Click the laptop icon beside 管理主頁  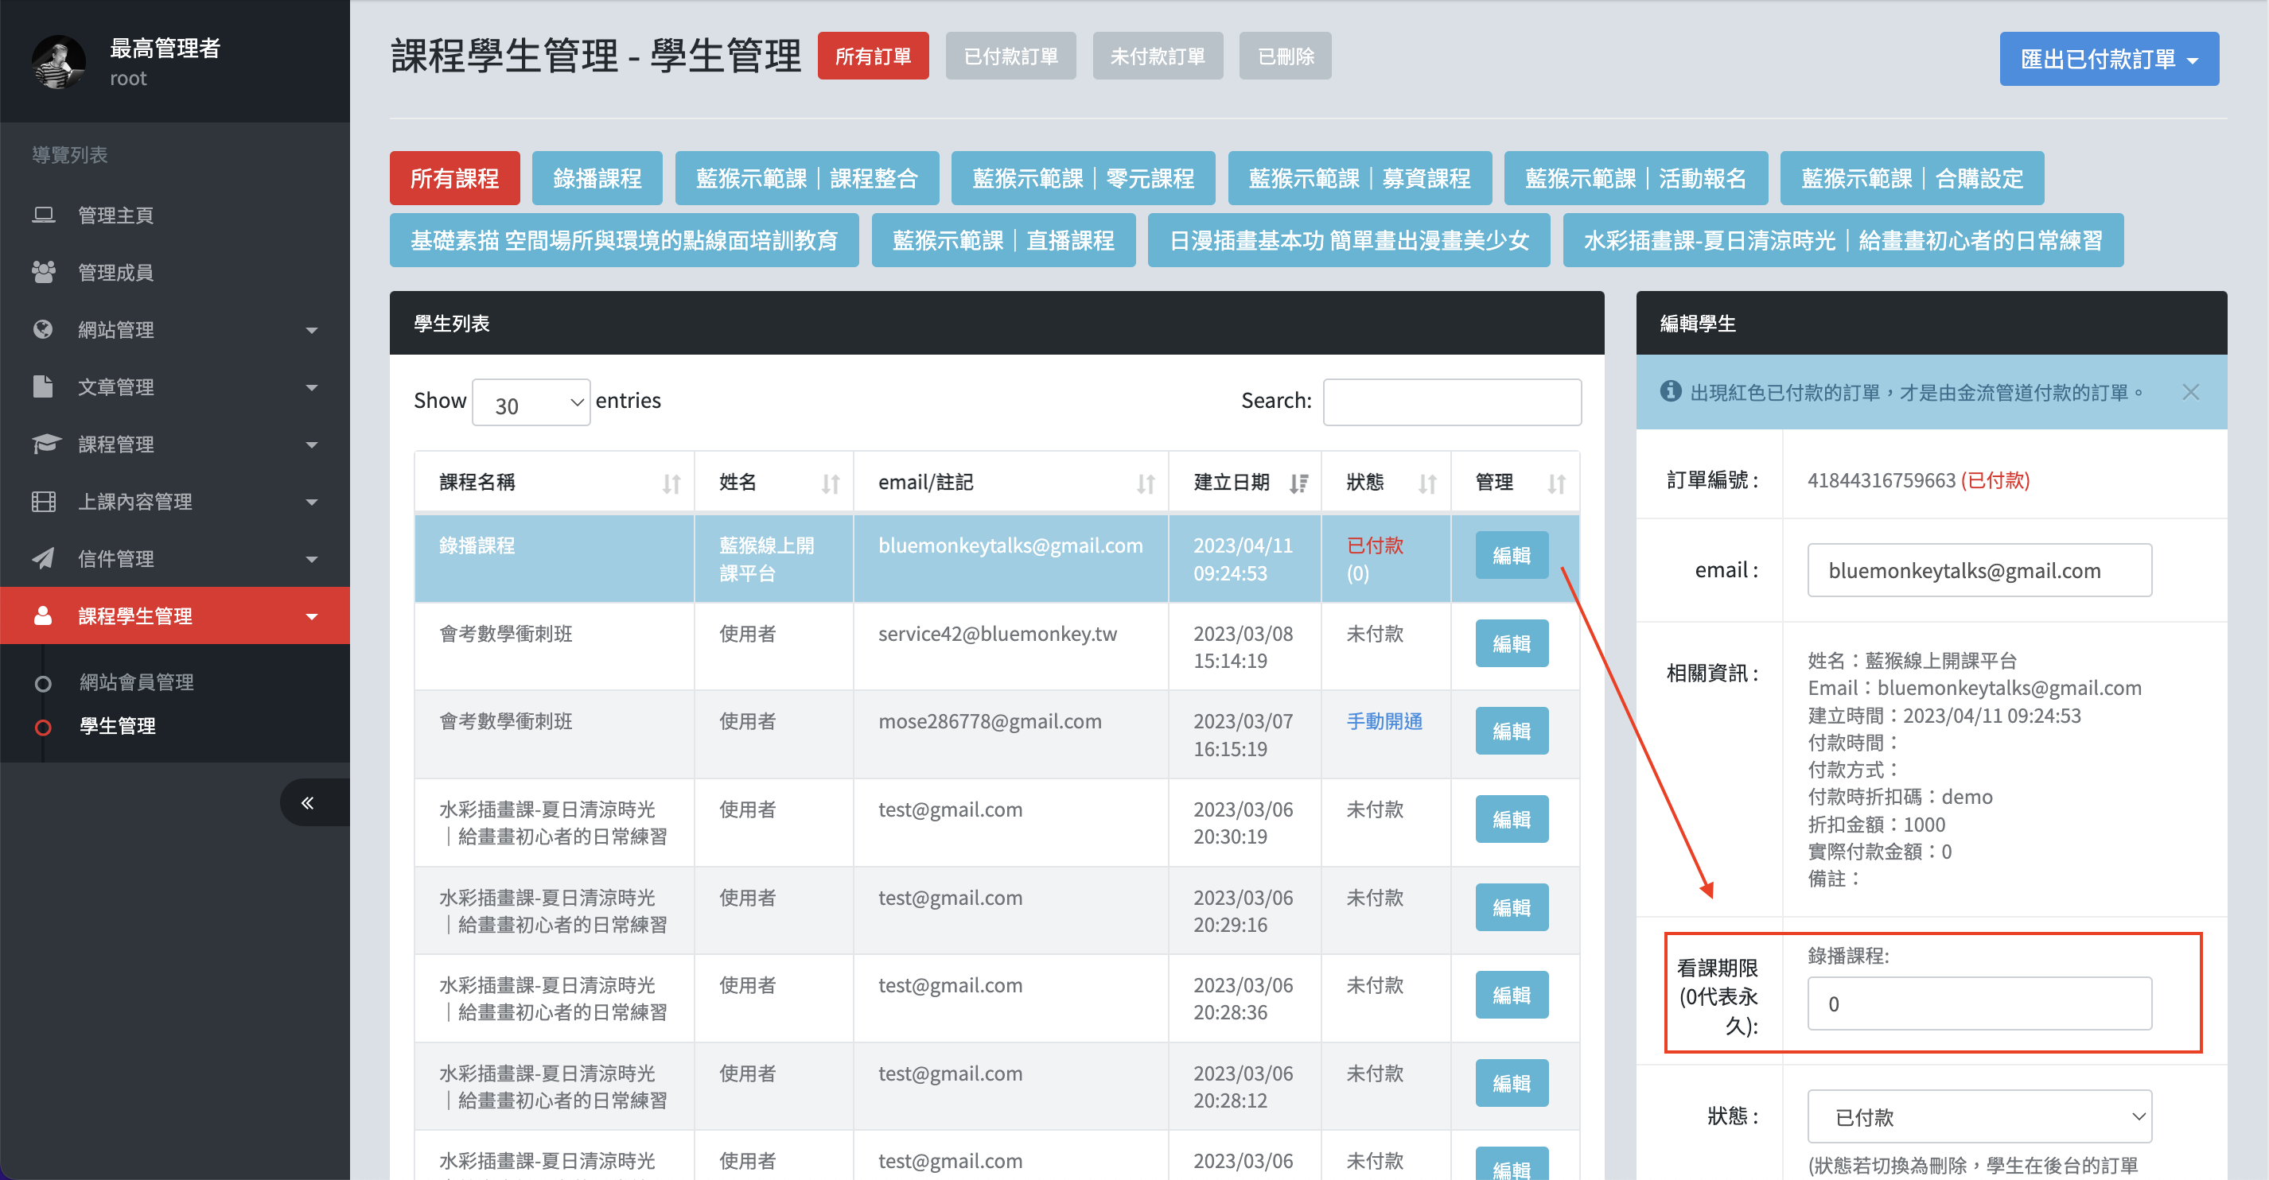pyautogui.click(x=43, y=215)
